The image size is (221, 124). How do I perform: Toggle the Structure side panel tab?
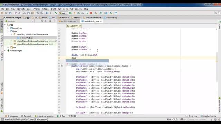2,41
